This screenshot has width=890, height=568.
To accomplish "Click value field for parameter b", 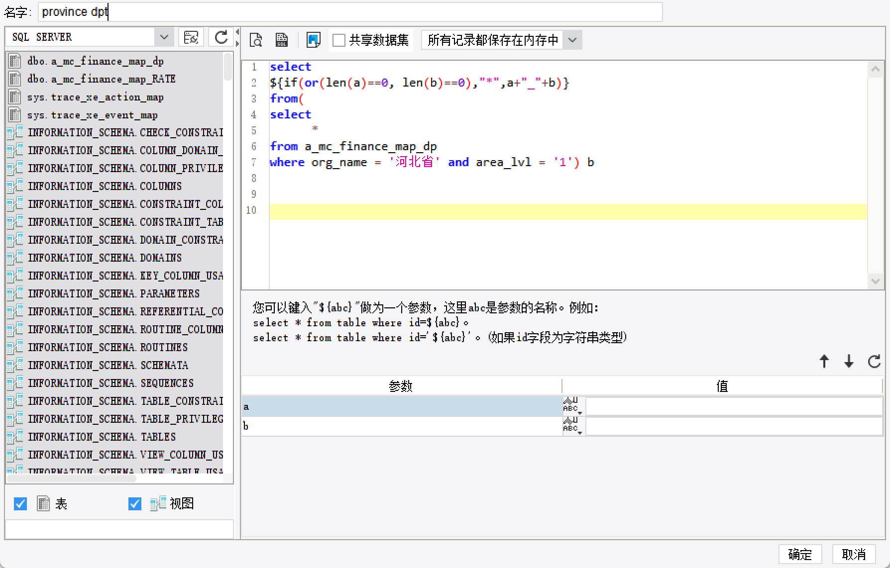I will (x=734, y=426).
